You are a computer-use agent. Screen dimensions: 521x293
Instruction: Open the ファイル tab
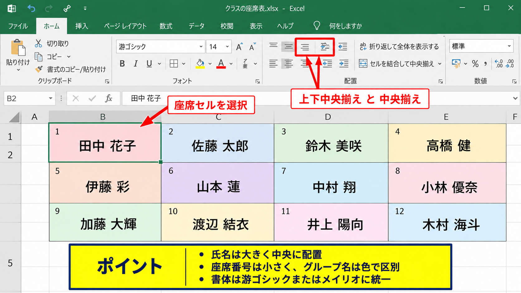pyautogui.click(x=18, y=26)
